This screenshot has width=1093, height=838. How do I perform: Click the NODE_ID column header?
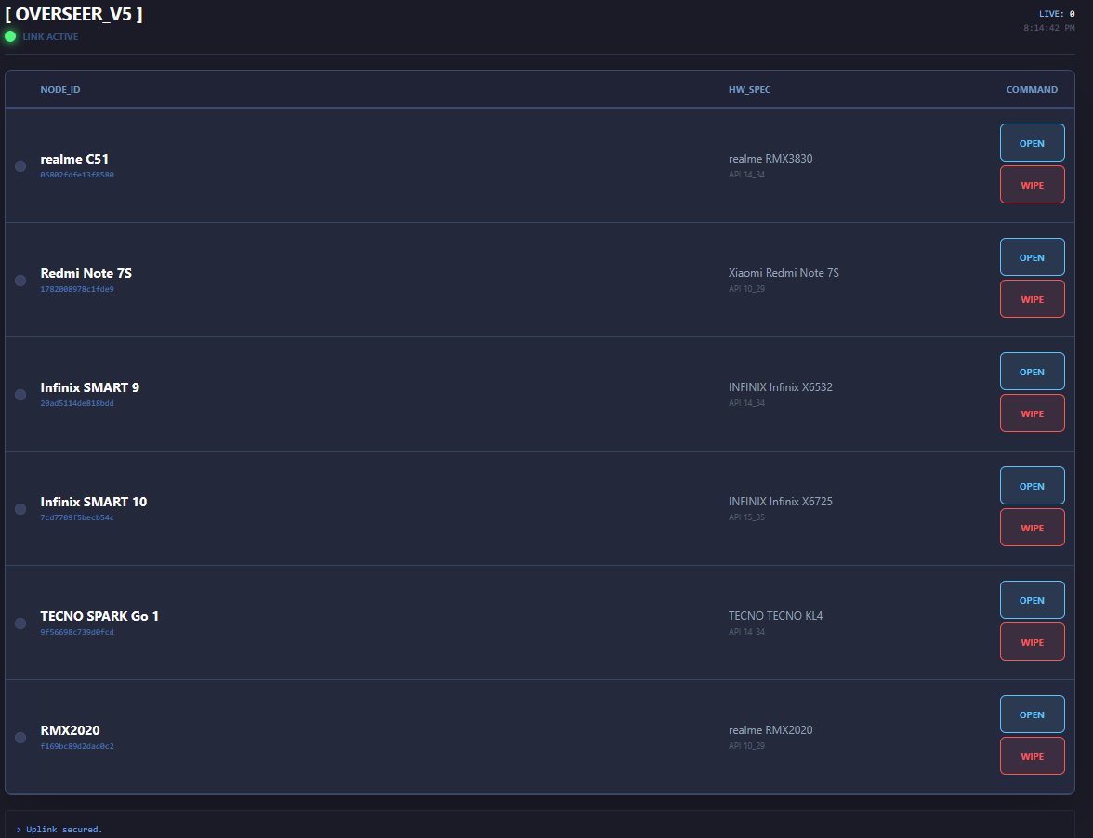tap(60, 90)
